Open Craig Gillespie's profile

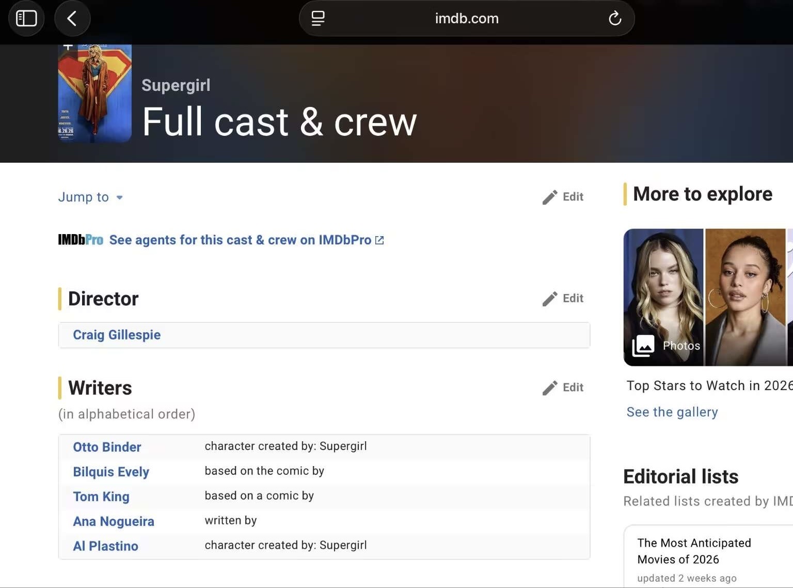pos(117,335)
